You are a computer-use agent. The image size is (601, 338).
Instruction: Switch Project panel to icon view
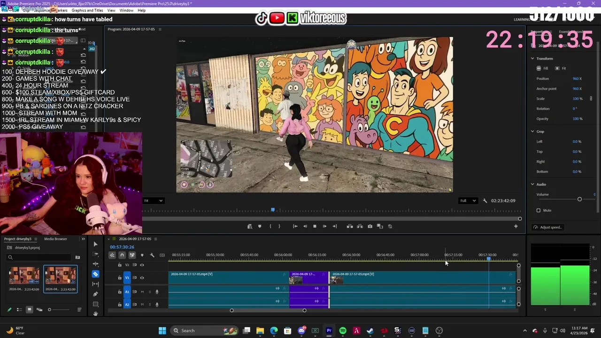29,309
